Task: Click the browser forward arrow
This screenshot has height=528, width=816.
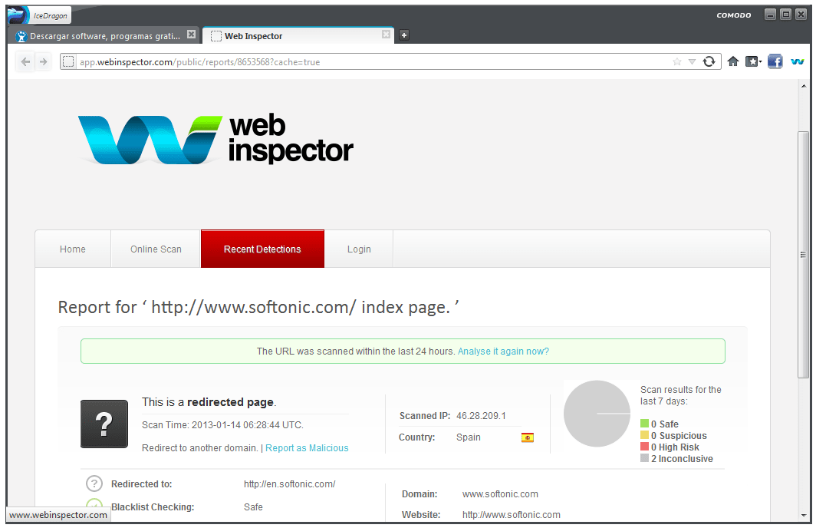Action: click(43, 62)
